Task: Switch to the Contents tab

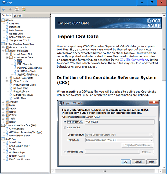Action: coord(7,15)
